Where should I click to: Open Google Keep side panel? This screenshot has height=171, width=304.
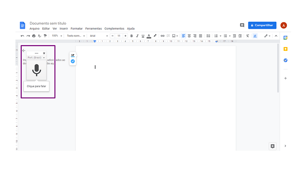point(285,49)
